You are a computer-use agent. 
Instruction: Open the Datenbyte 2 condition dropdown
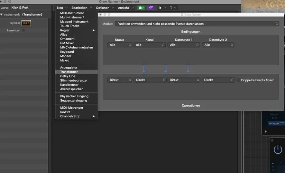click(218, 45)
